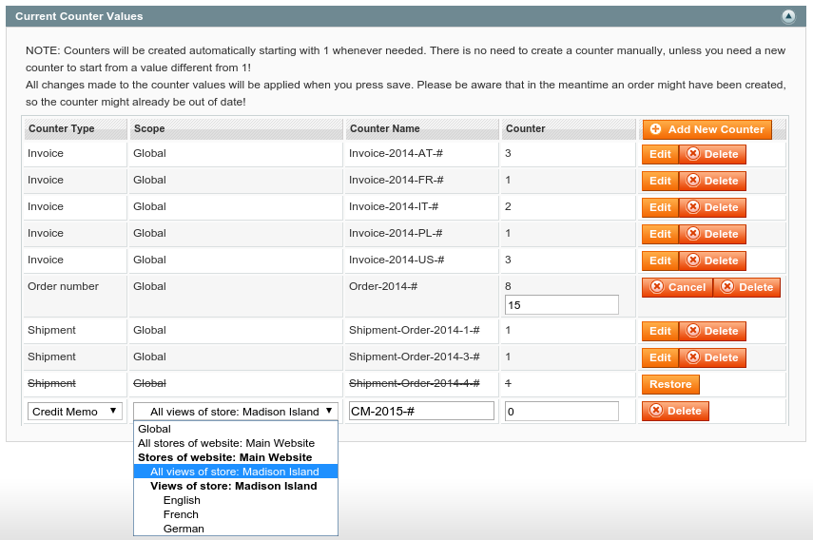
Task: Delete the Invoice-2014-AT-# counter
Action: point(712,154)
